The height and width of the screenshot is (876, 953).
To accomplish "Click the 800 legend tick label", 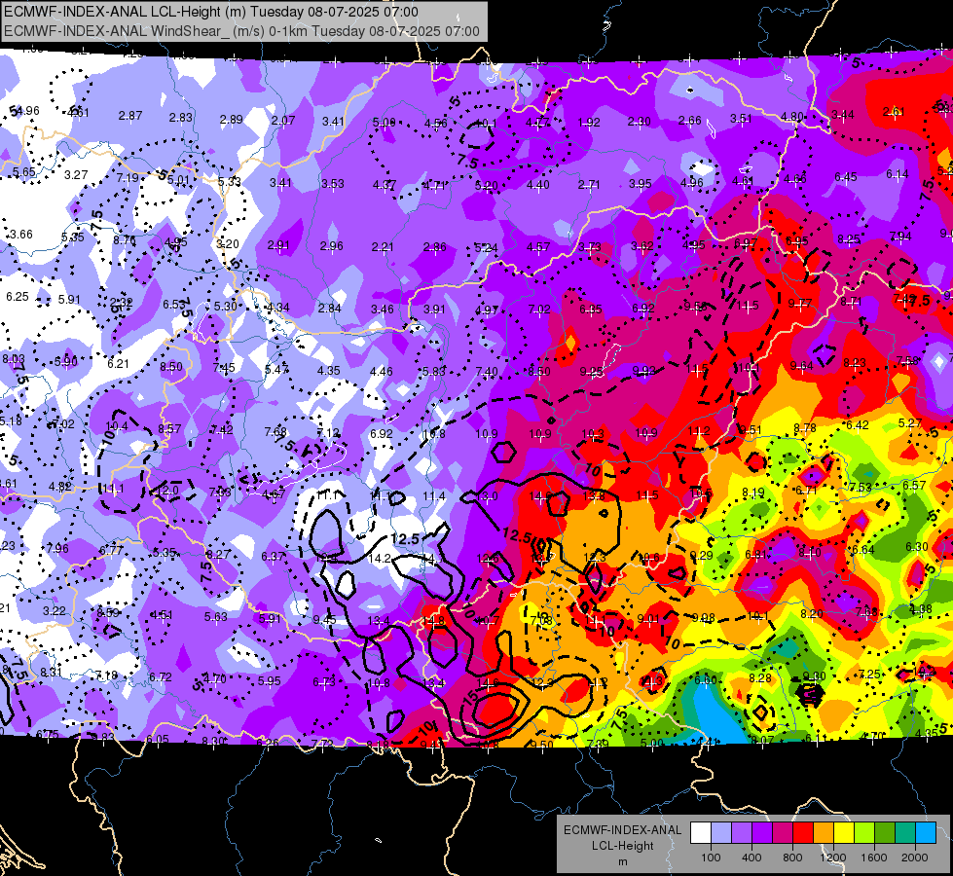I will (x=792, y=858).
